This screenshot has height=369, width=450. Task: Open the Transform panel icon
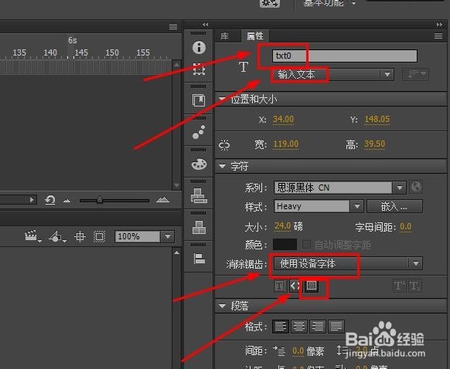click(x=199, y=69)
